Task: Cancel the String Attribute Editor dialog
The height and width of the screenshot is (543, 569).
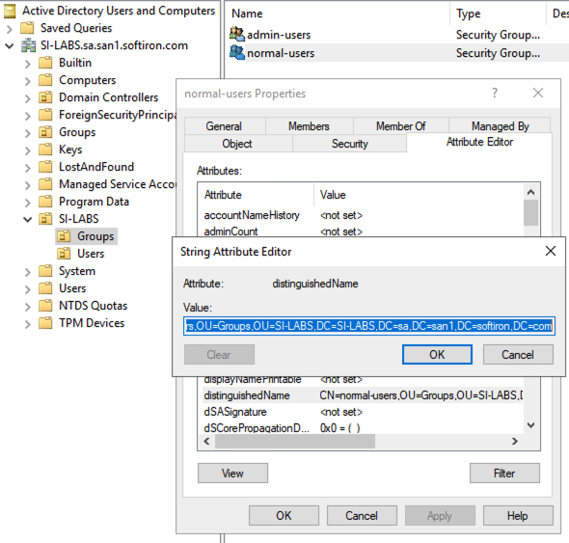Action: [x=518, y=355]
